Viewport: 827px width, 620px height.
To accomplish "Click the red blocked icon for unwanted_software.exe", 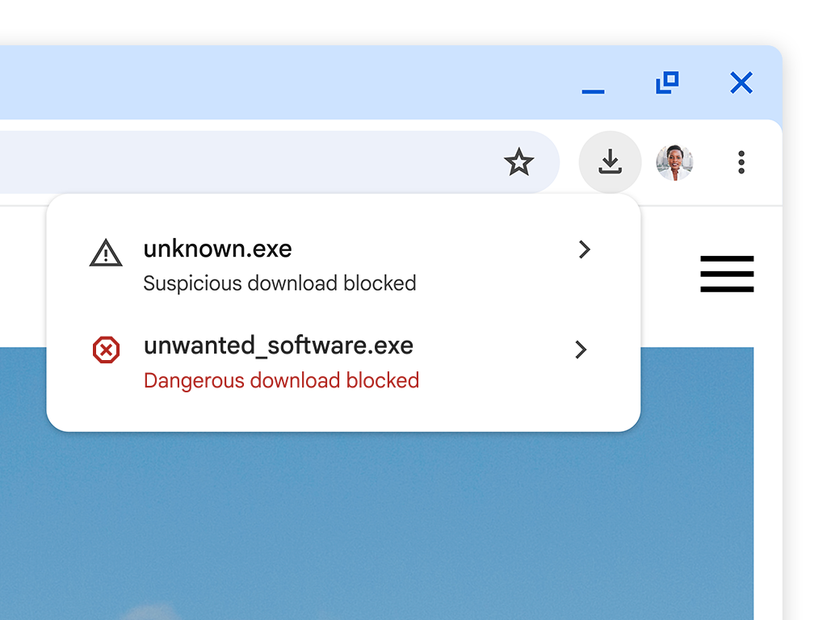I will click(x=106, y=350).
